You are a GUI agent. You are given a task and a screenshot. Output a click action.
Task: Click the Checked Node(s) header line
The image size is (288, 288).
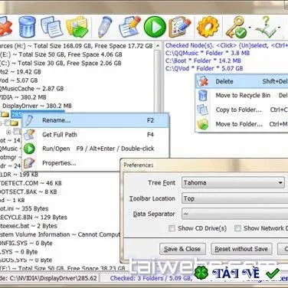pyautogui.click(x=227, y=45)
